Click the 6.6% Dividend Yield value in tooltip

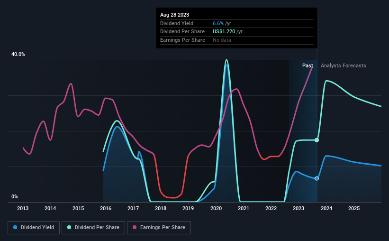pos(218,23)
